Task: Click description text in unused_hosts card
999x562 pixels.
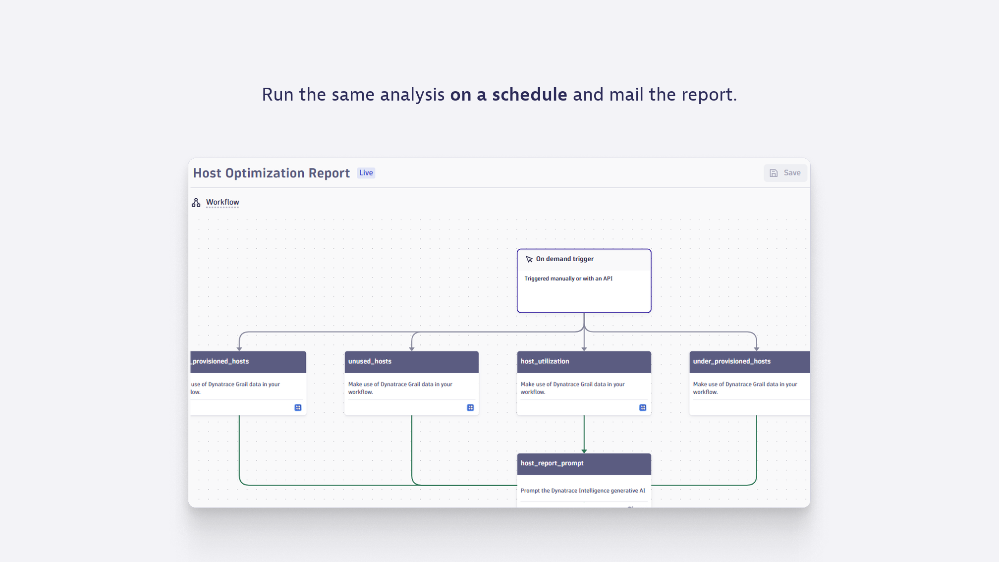Action: pos(400,388)
